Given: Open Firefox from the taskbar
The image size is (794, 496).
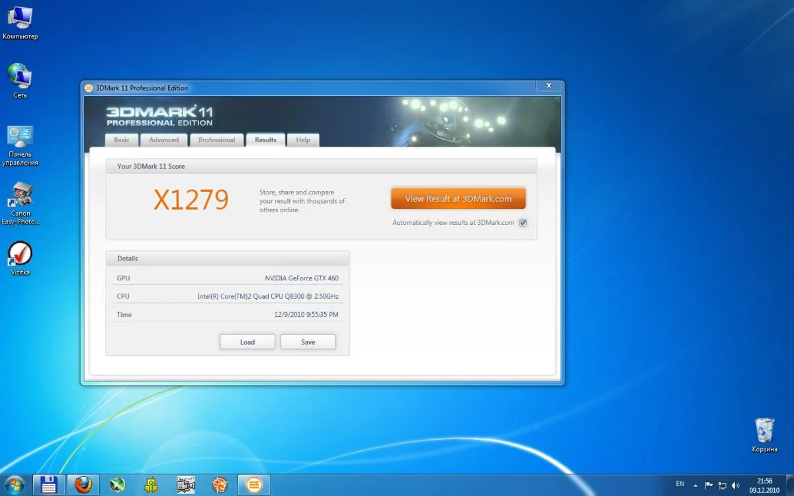Looking at the screenshot, I should [x=83, y=485].
